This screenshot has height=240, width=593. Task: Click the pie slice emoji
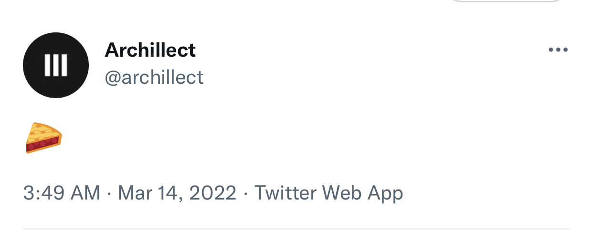[x=43, y=138]
